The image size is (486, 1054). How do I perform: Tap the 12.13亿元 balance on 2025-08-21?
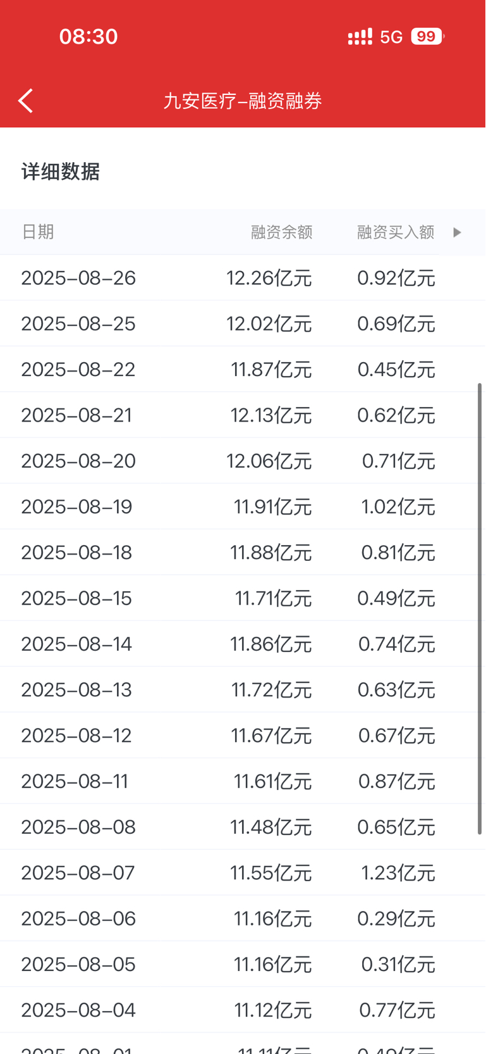[271, 415]
